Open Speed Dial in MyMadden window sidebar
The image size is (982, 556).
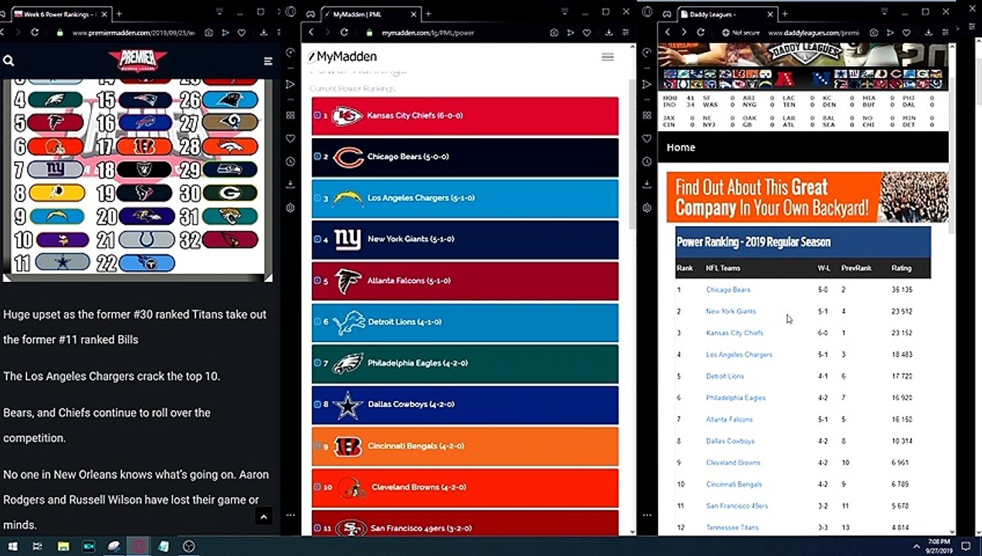click(290, 115)
